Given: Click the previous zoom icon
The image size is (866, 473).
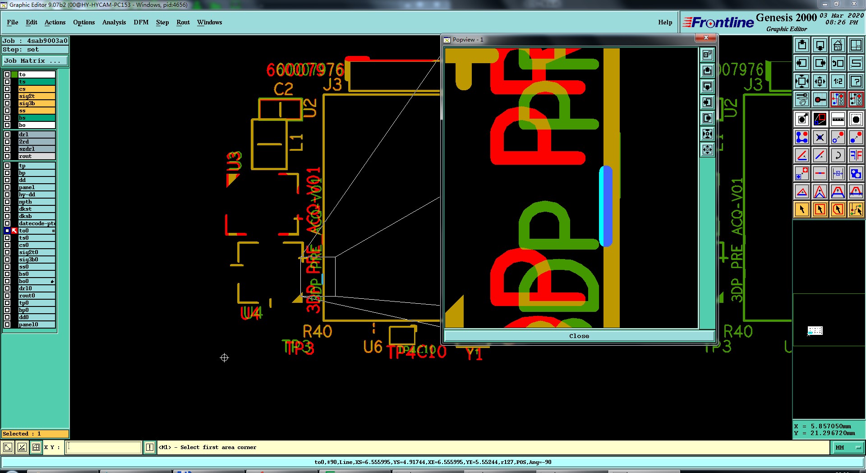Looking at the screenshot, I should pos(838,63).
